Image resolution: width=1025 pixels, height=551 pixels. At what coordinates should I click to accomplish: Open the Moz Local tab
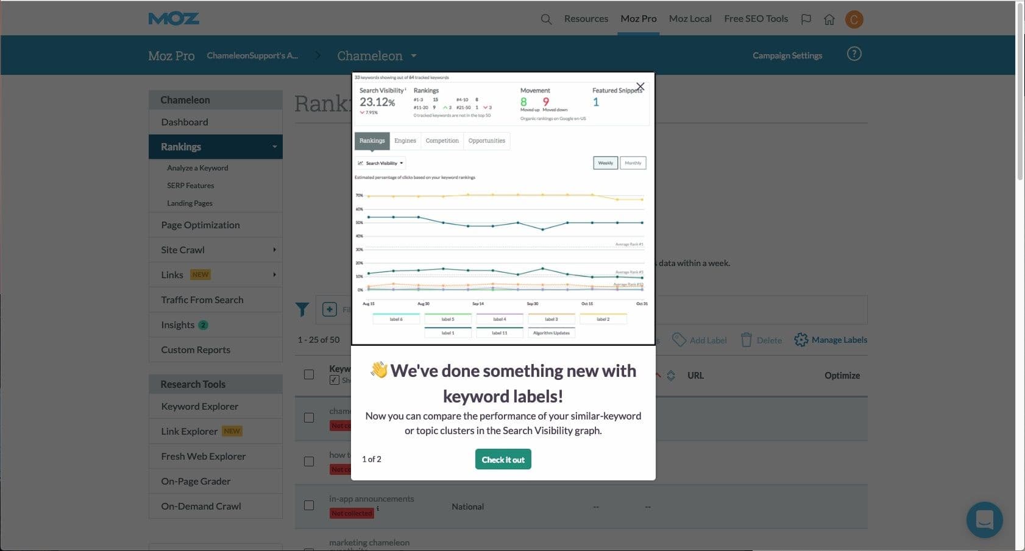click(x=690, y=19)
